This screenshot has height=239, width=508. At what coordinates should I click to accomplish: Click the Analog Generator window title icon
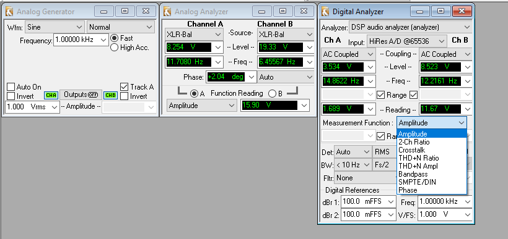click(x=9, y=12)
